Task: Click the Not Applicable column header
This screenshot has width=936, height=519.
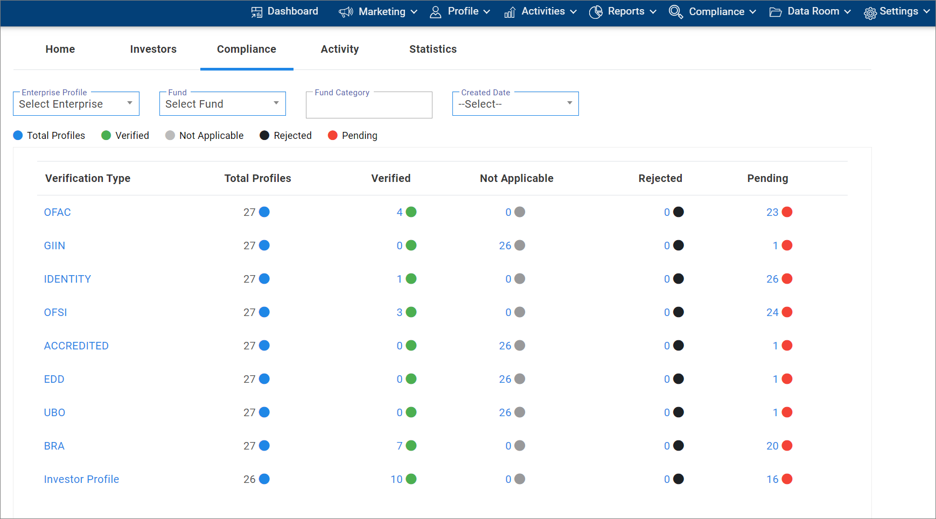Action: pos(516,178)
